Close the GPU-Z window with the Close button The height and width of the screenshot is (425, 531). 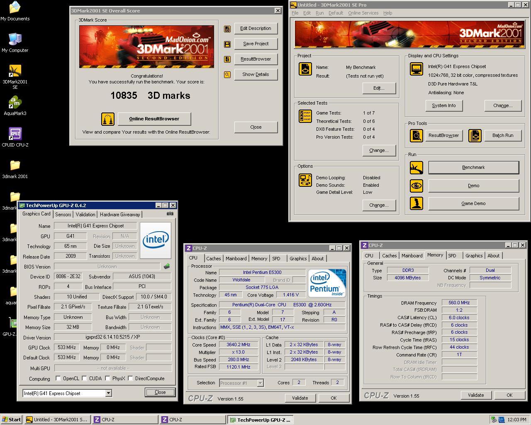tap(160, 392)
